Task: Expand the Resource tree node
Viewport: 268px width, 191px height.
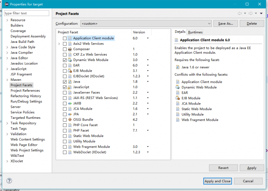Action: coord(7,20)
